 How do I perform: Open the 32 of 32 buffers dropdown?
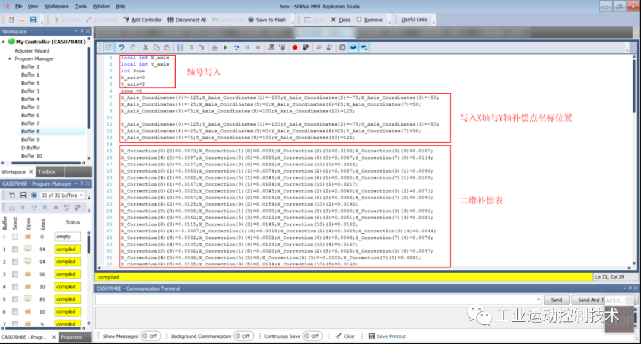[62, 195]
